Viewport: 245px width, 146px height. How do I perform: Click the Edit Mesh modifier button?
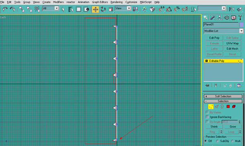click(x=232, y=49)
